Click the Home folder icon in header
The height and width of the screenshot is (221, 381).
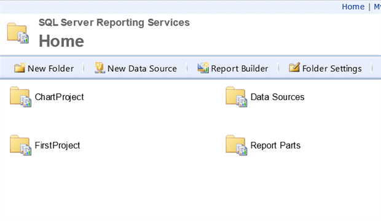(x=18, y=33)
